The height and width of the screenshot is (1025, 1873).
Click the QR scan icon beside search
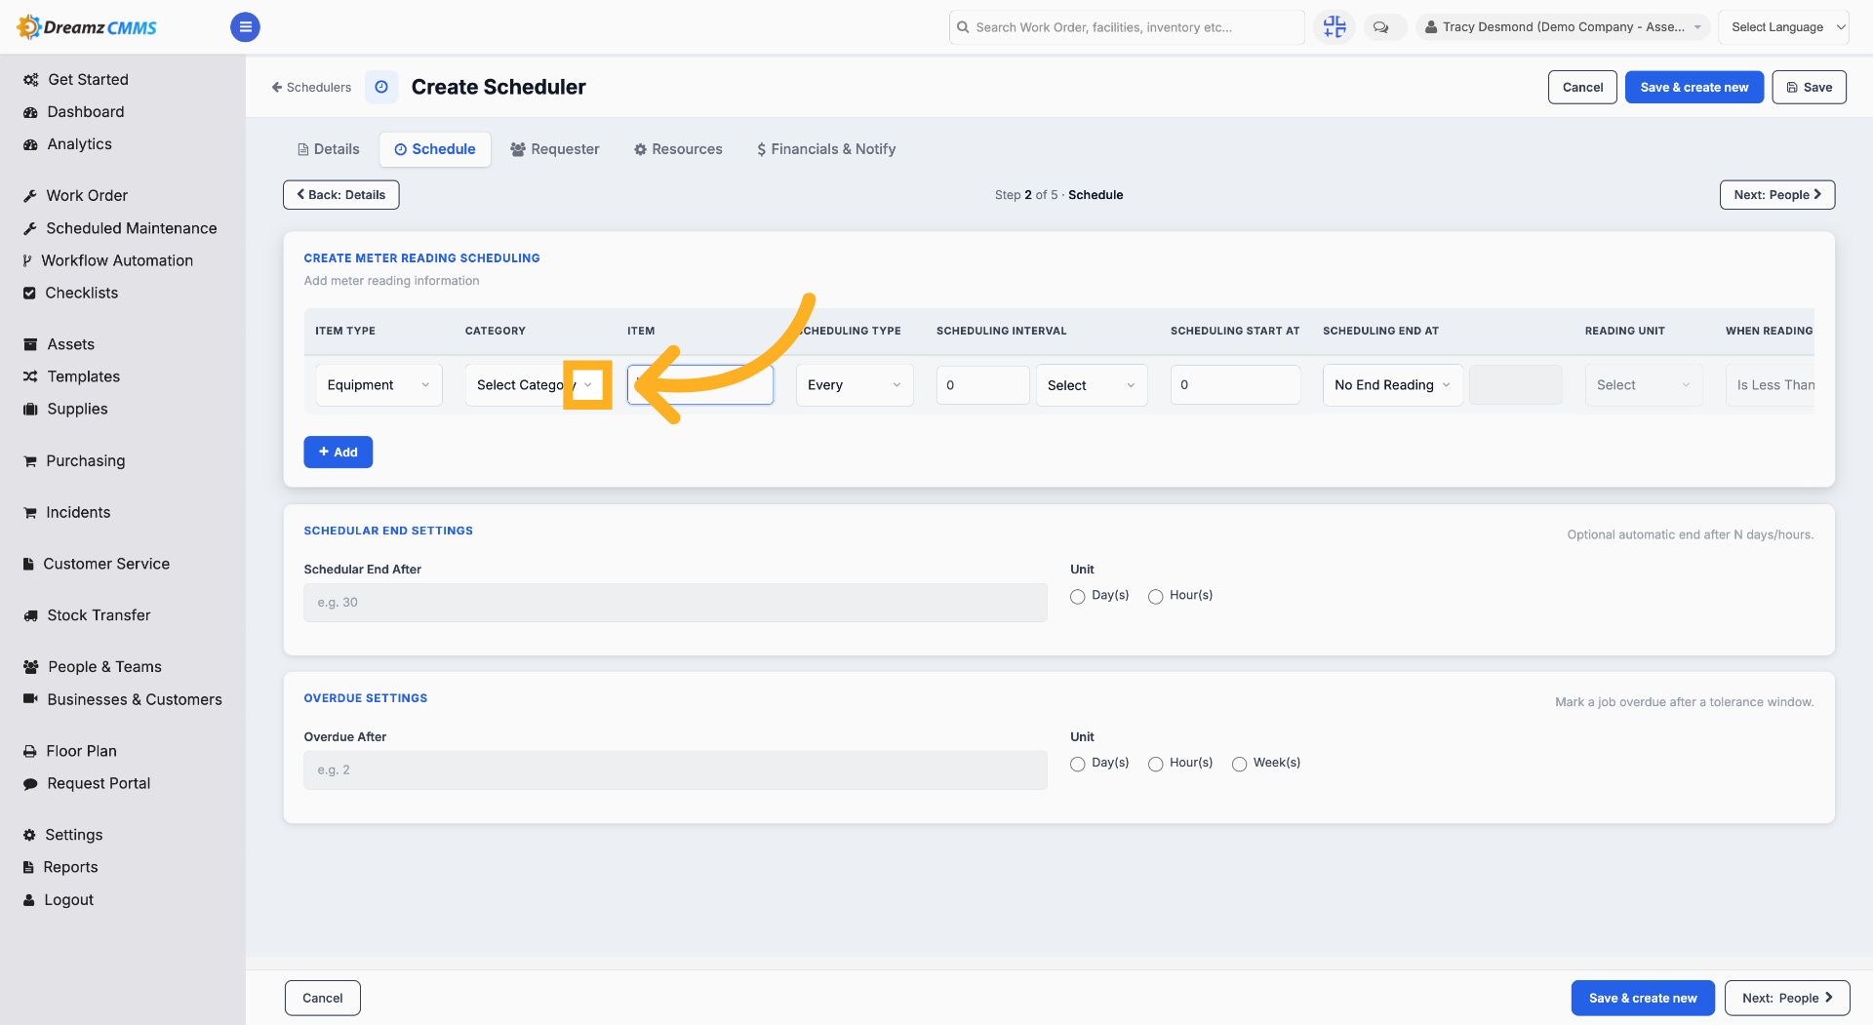tap(1335, 27)
